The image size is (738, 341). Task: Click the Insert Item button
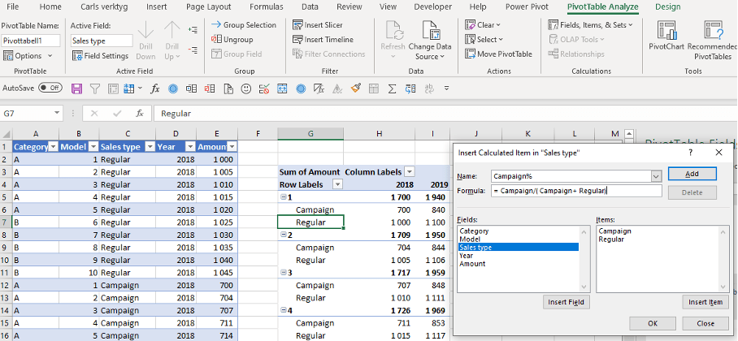click(x=705, y=302)
